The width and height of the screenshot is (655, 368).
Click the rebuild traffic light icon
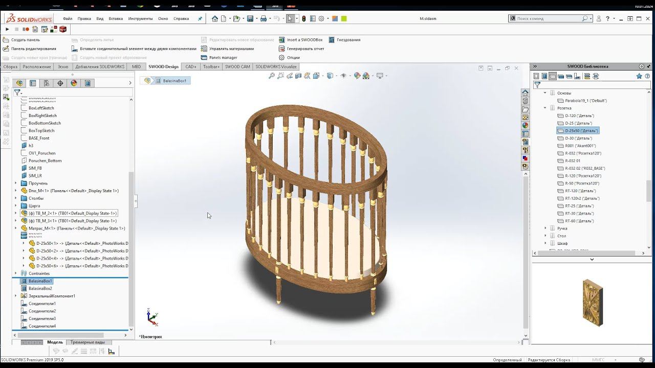pyautogui.click(x=303, y=18)
